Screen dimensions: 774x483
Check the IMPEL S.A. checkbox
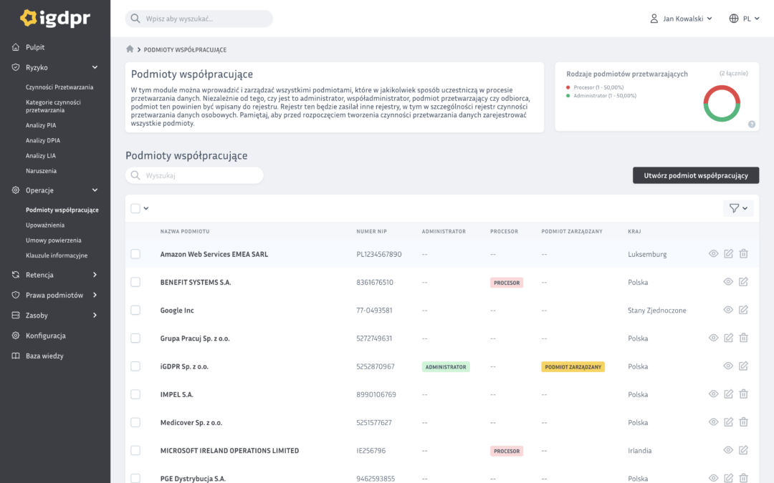135,394
